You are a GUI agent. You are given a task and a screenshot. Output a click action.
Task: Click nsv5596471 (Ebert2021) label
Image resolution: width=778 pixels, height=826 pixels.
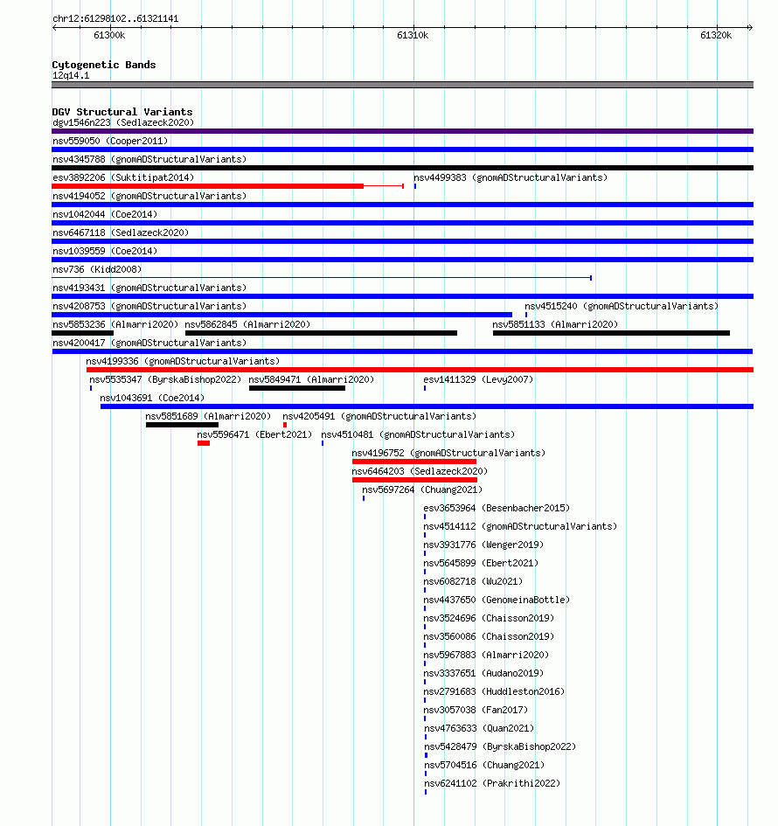coord(254,435)
